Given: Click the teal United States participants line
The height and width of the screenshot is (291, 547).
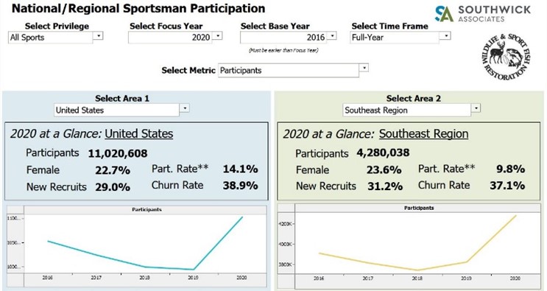Looking at the screenshot, I should pyautogui.click(x=218, y=243).
